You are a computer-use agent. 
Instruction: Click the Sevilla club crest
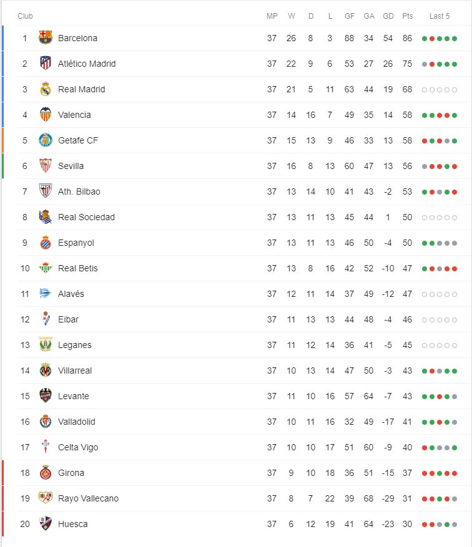46,166
